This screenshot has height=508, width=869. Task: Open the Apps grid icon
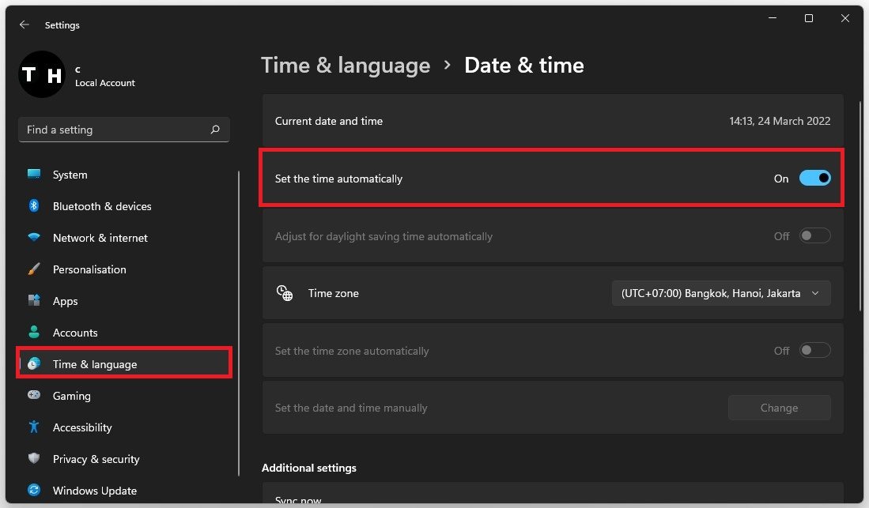[34, 301]
